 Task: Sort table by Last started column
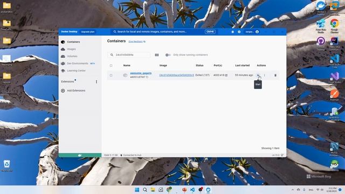[x=242, y=65]
